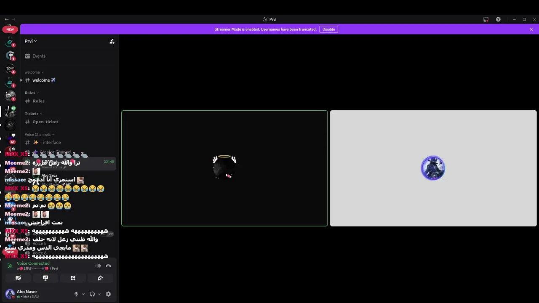Click the Abo Naser user avatar

(x=10, y=294)
